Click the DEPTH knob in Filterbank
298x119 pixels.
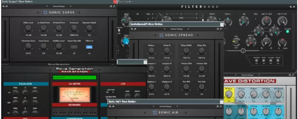coord(228,21)
